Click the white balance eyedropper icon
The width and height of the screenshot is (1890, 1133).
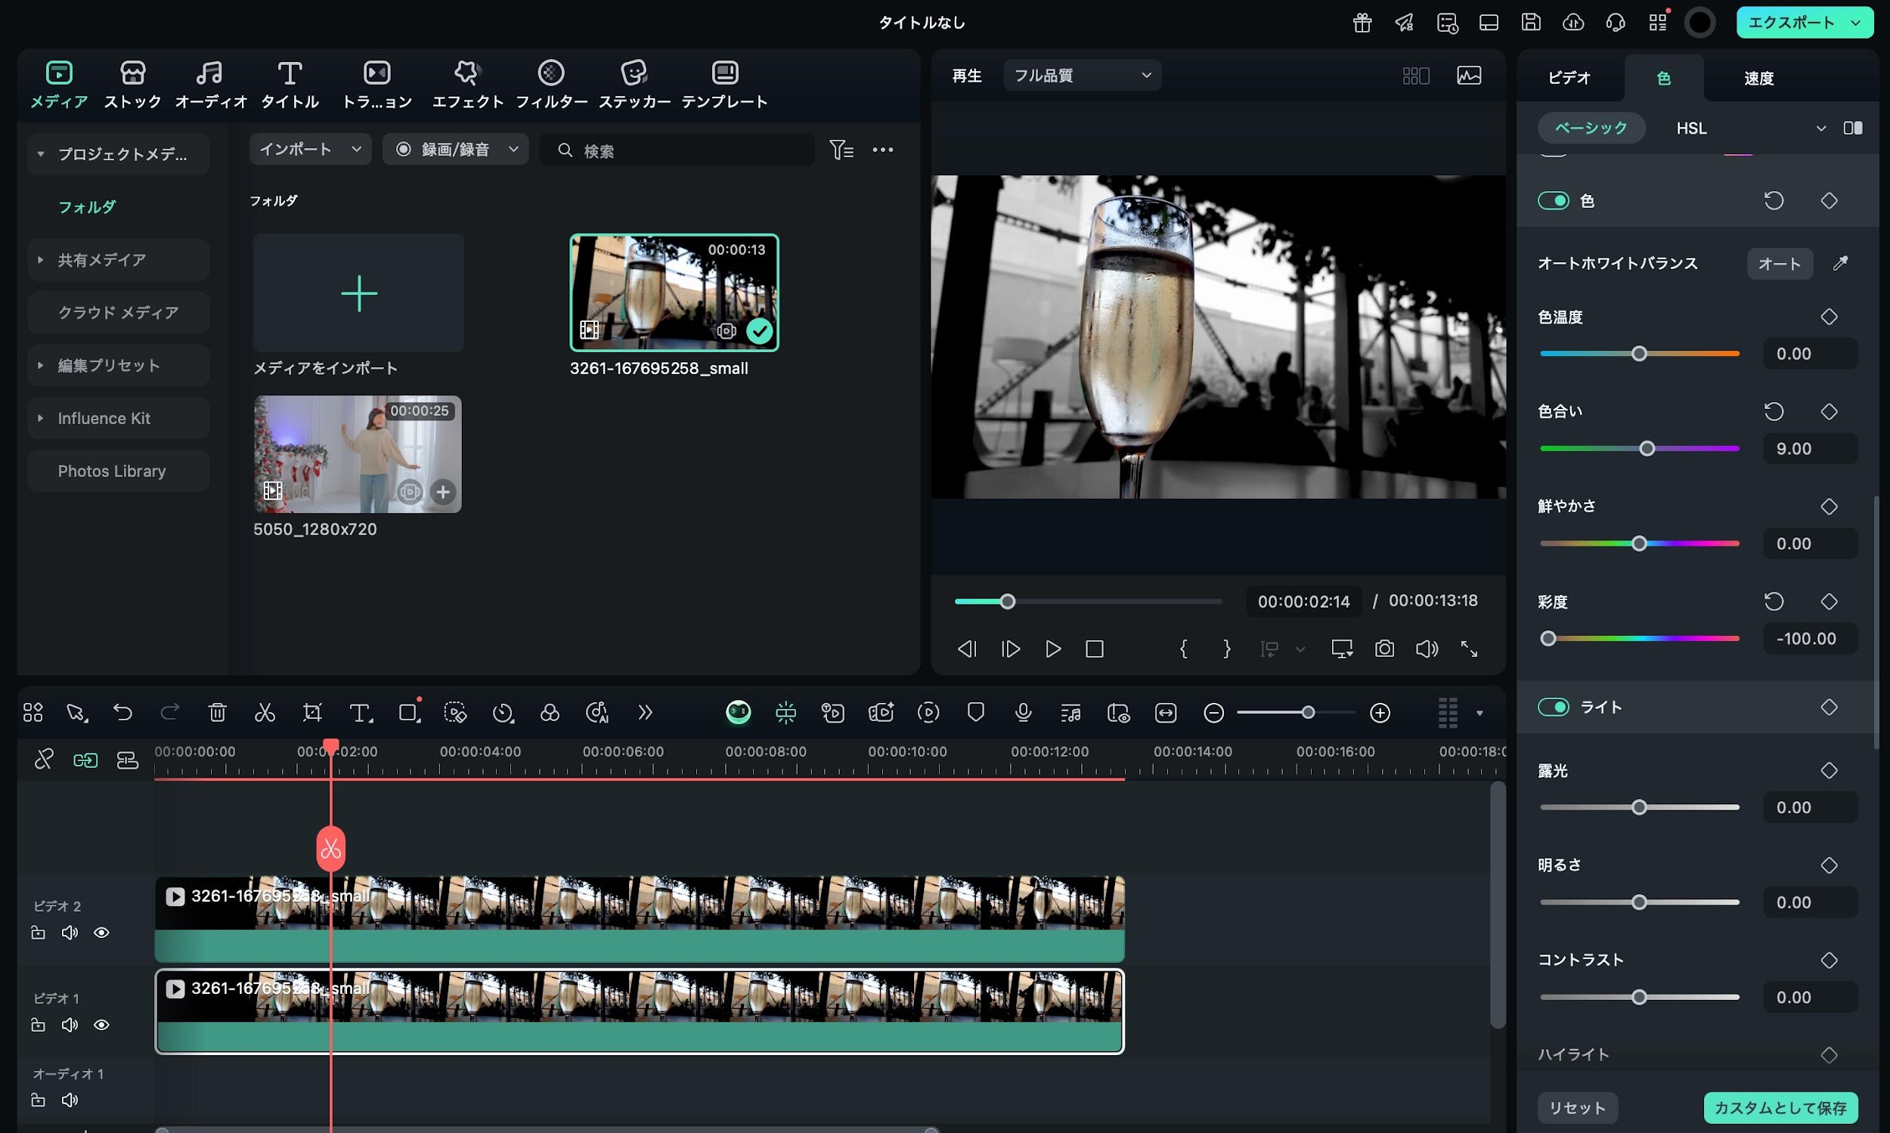(x=1840, y=263)
